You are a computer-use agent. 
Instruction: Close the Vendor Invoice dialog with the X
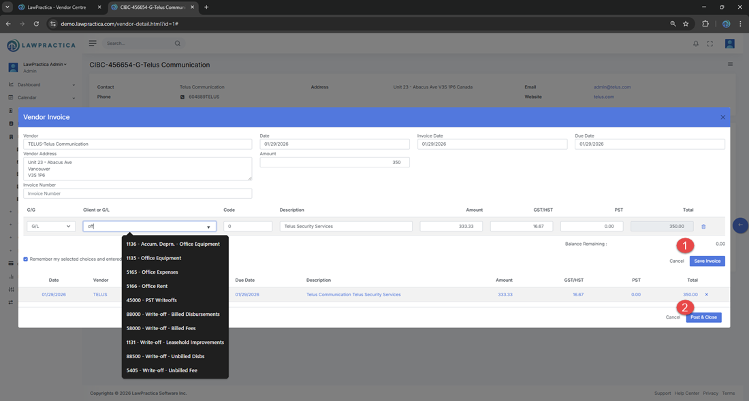(x=722, y=117)
